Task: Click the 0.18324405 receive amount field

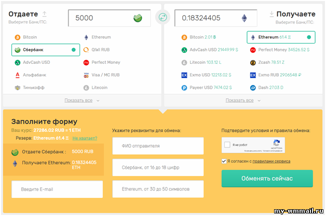Action: click(215, 18)
